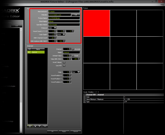Click the CH column header
Screen dimensions: 165x135
pyautogui.click(x=29, y=49)
